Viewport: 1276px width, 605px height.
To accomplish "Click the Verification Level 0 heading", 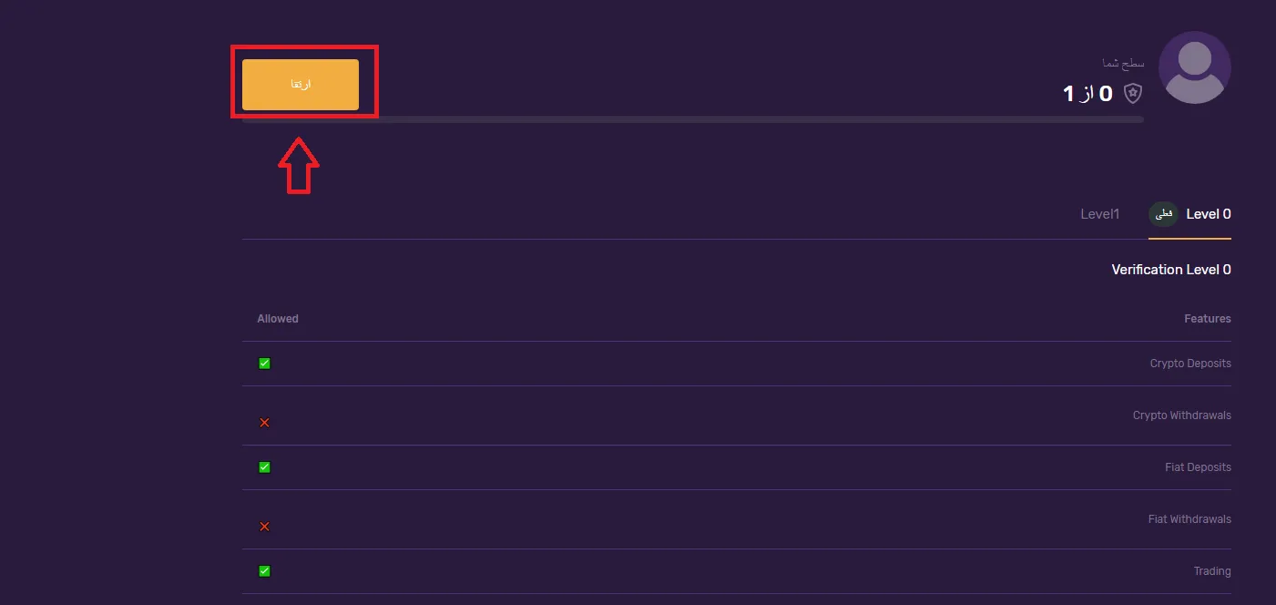I will pos(1170,270).
